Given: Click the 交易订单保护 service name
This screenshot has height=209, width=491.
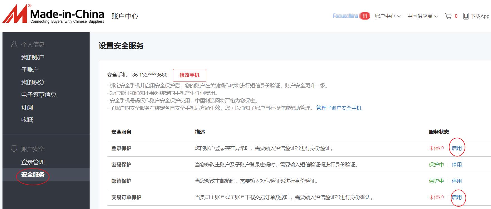Looking at the screenshot, I should [x=126, y=197].
